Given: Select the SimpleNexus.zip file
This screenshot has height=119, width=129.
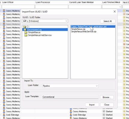Looking at the screenshot, I should [x=78, y=29].
